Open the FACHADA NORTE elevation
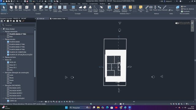 pos(16,90)
